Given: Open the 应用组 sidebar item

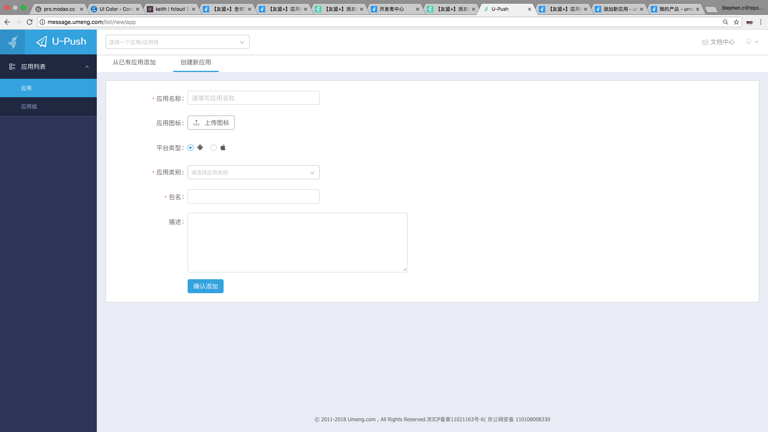Looking at the screenshot, I should [29, 106].
